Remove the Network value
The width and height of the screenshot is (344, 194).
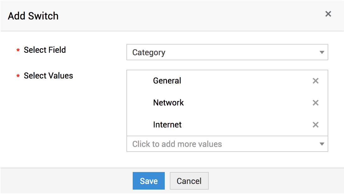click(315, 103)
